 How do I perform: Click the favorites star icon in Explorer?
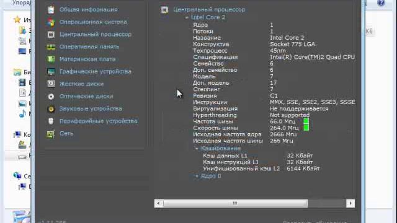[17, 19]
